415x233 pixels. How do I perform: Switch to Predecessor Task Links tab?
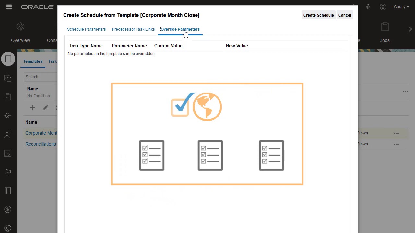click(x=133, y=29)
